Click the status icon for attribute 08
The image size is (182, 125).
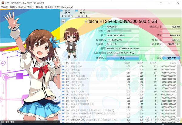tap(63, 85)
